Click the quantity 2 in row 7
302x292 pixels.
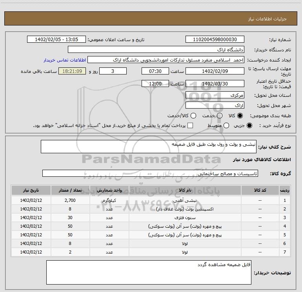pyautogui.click(x=70, y=252)
